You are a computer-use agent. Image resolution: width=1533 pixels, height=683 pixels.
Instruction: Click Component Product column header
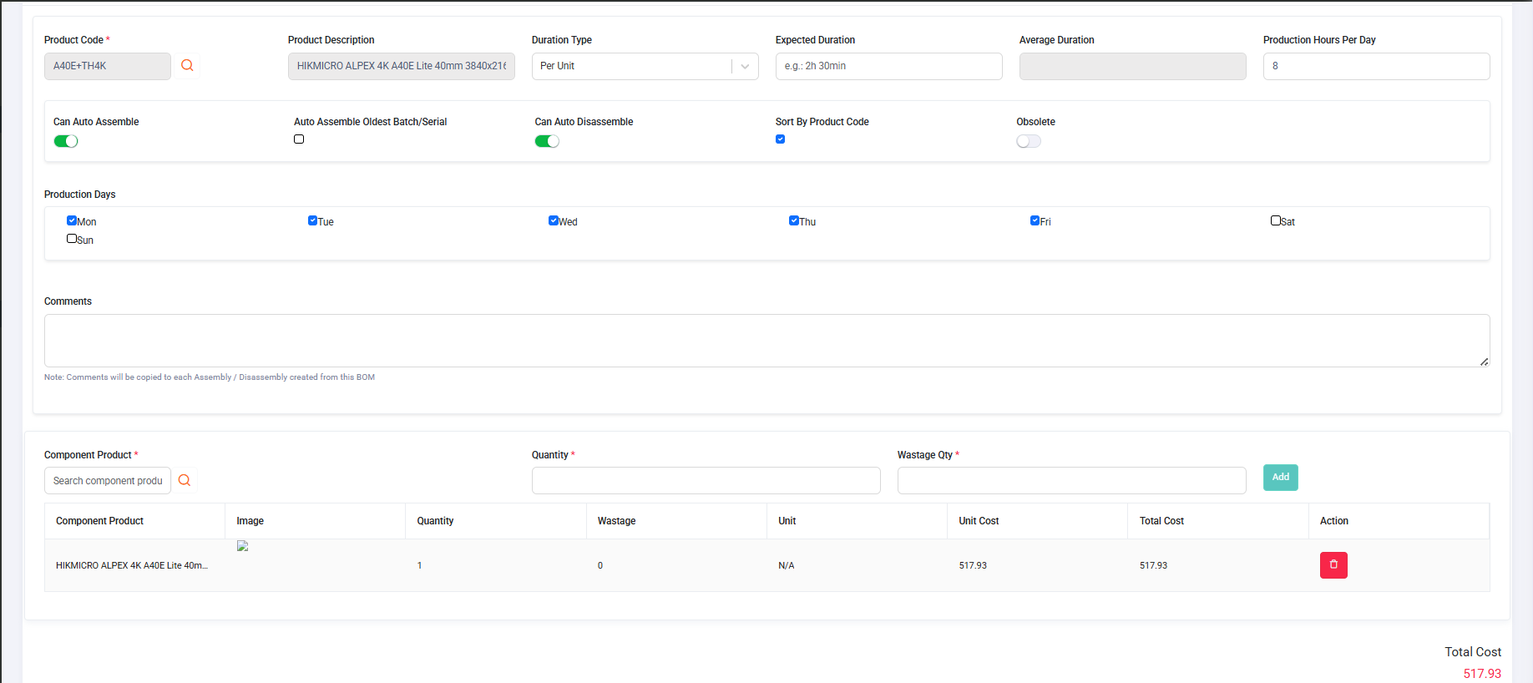coord(99,521)
